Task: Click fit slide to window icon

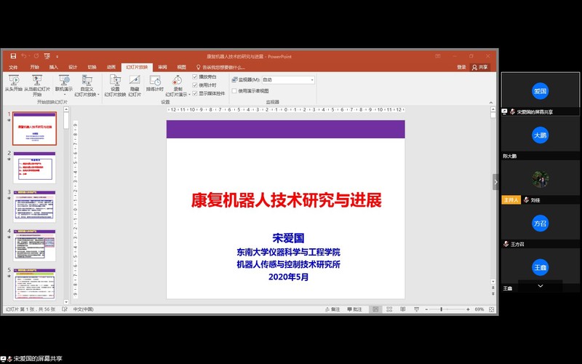Action: pos(491,309)
